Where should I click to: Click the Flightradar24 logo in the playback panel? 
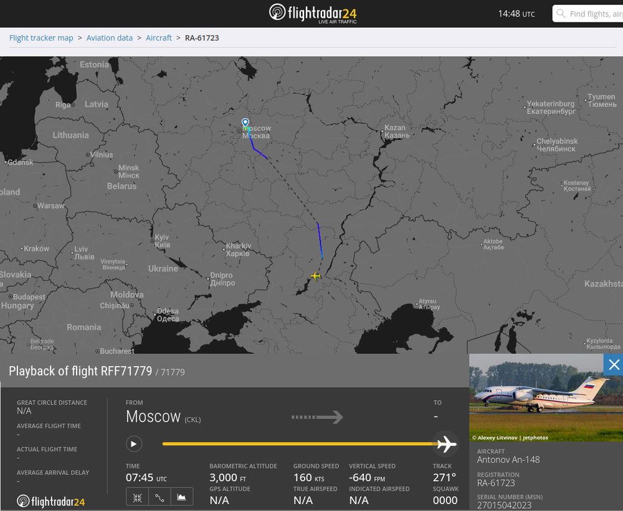point(51,502)
